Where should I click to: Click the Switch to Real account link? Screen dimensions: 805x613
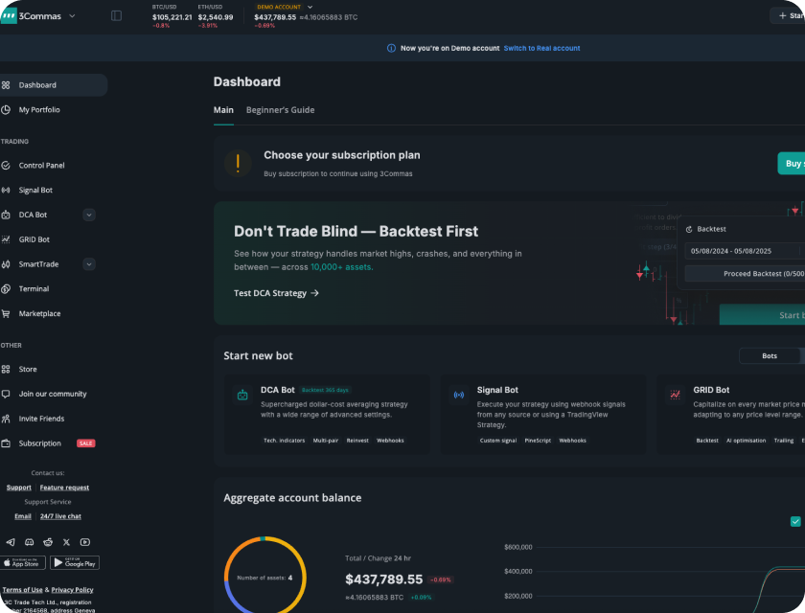tap(541, 48)
